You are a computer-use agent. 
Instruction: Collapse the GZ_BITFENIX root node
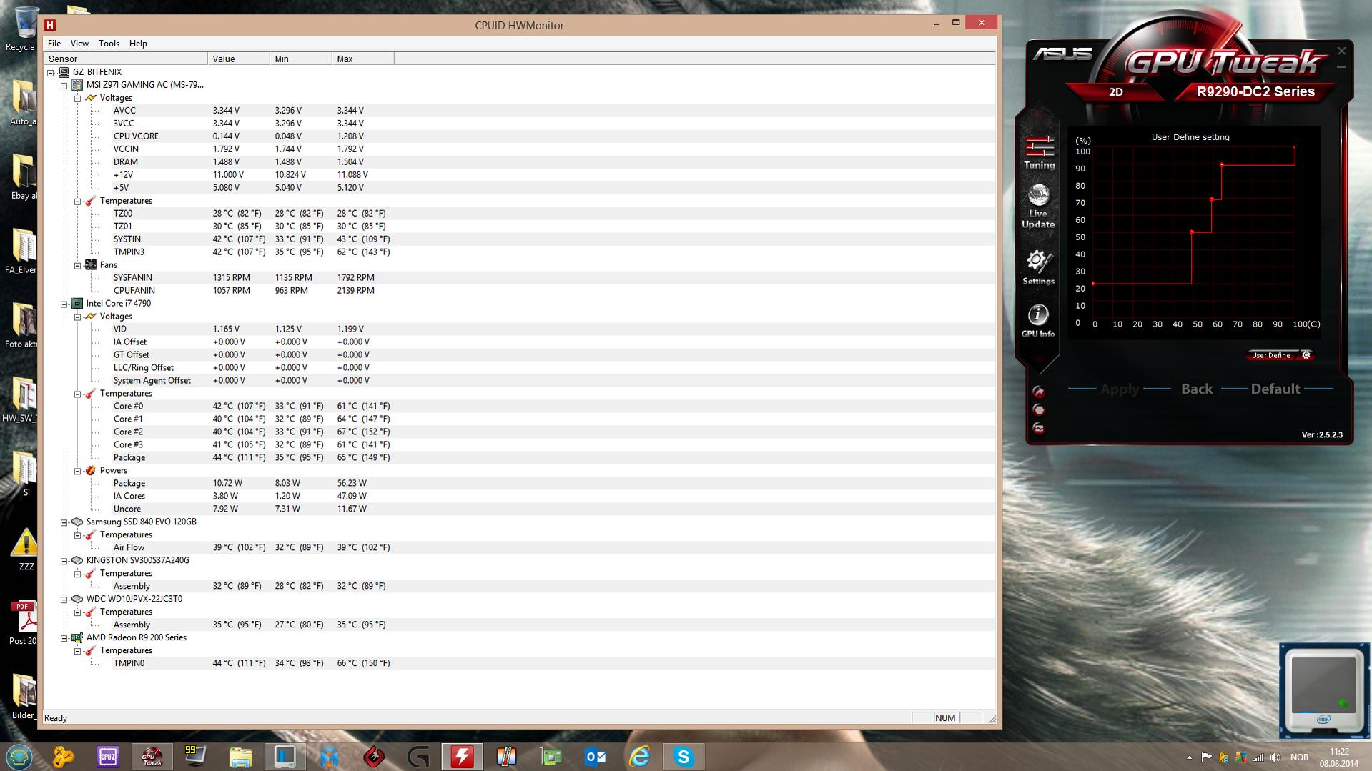pyautogui.click(x=51, y=72)
